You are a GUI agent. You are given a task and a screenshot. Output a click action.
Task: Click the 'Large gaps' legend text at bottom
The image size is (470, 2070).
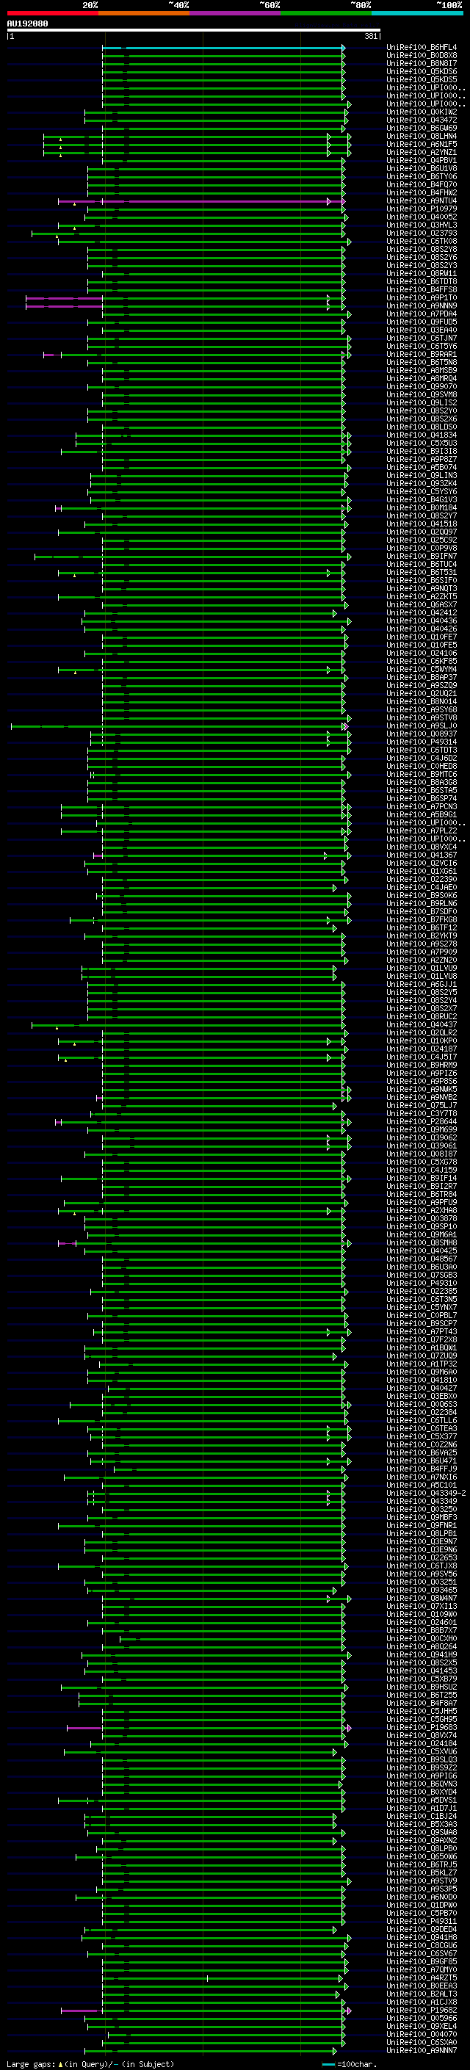point(31,2064)
